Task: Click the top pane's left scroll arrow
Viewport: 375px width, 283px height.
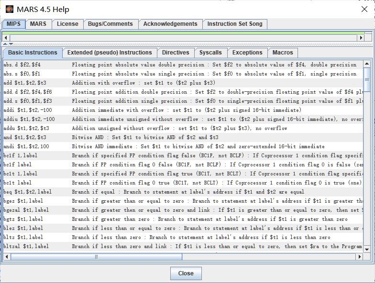Action: [x=6, y=38]
